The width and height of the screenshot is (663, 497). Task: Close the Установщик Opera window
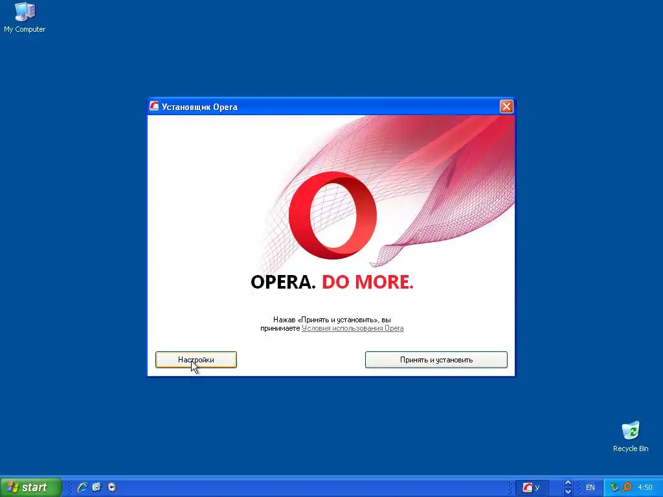(x=506, y=107)
